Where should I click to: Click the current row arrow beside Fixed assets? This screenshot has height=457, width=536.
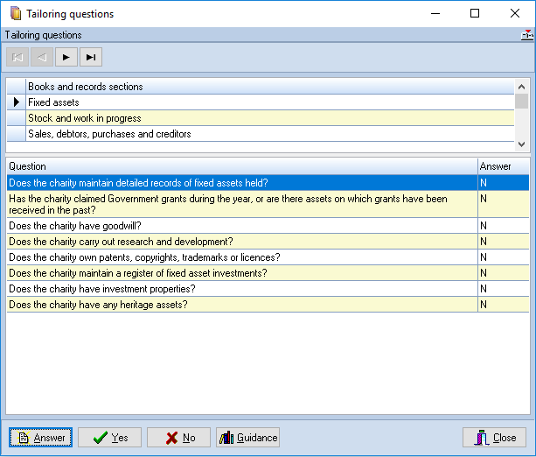[16, 102]
